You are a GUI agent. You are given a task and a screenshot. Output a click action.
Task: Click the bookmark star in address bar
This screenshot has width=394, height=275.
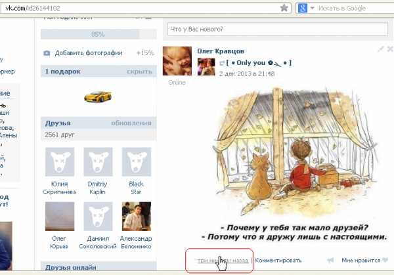(284, 8)
